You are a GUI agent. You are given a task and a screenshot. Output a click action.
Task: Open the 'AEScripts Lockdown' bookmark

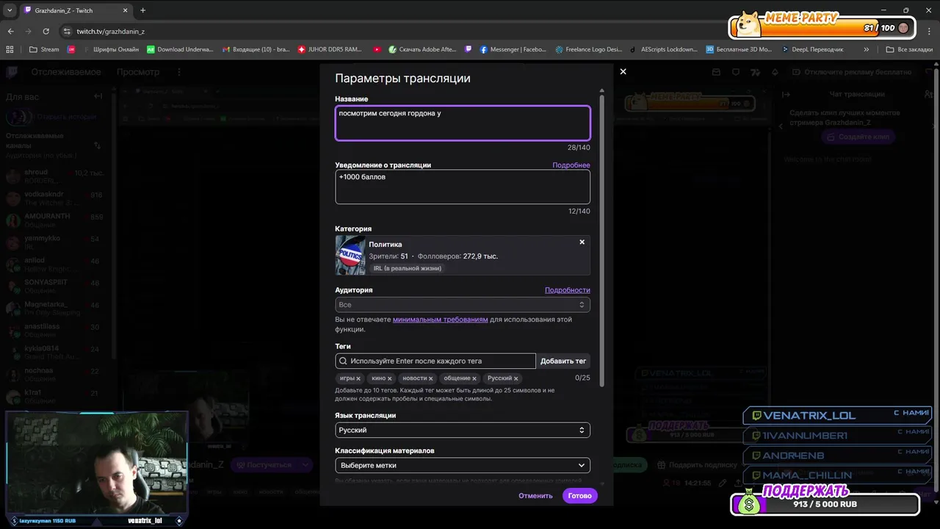pyautogui.click(x=664, y=49)
